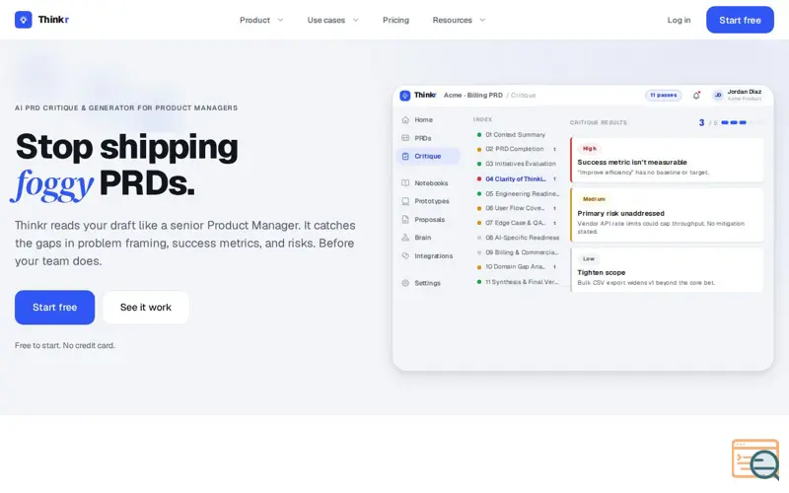
Task: Select 01 Context Summary index item
Action: point(515,135)
